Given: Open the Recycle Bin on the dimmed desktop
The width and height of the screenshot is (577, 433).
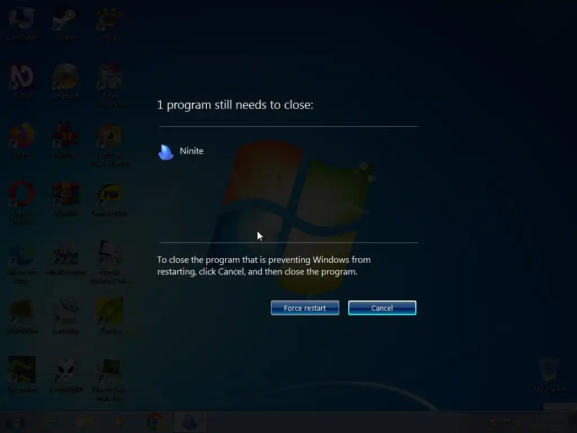Looking at the screenshot, I should click(x=549, y=375).
